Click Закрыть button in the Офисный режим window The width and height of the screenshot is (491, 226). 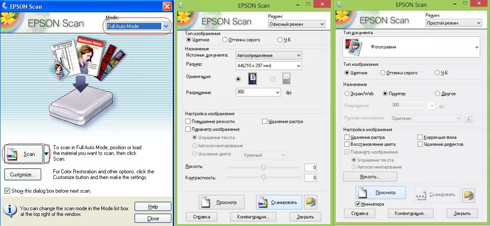(x=305, y=217)
